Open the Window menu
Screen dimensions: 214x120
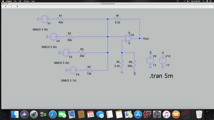point(26,1)
